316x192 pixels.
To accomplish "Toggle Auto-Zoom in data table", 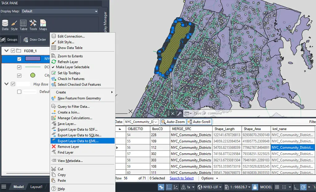I will [173, 122].
